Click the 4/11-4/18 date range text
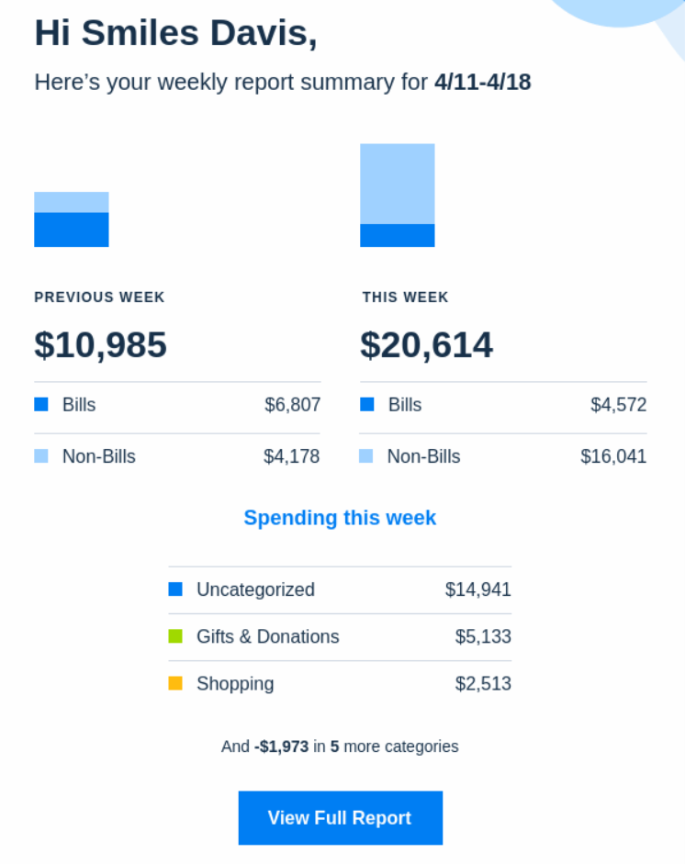This screenshot has height=864, width=685. point(483,82)
